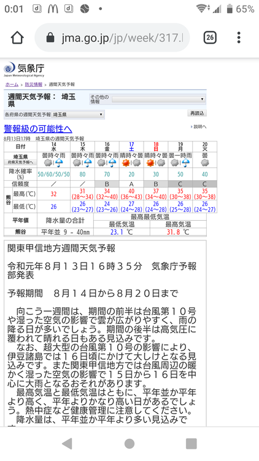Open Chrome's three-dot overflow menu

239,37
